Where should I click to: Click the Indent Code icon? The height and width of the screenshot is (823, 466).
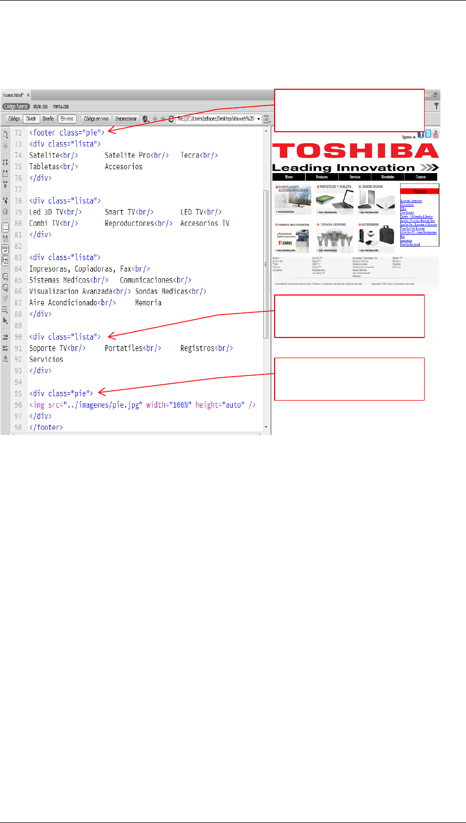(x=5, y=336)
